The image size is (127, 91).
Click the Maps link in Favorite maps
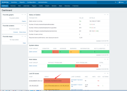click(x=24, y=43)
